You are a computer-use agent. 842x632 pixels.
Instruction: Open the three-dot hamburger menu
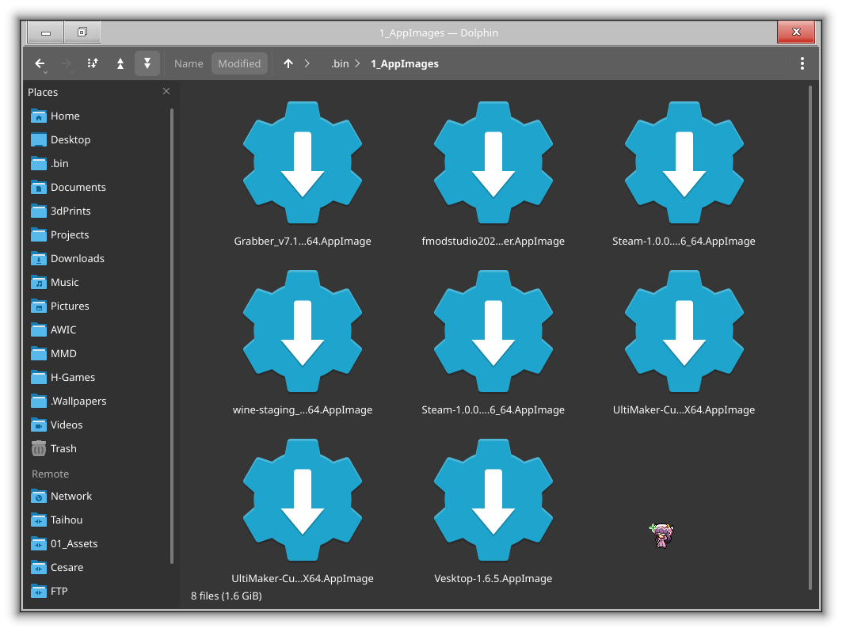[802, 63]
